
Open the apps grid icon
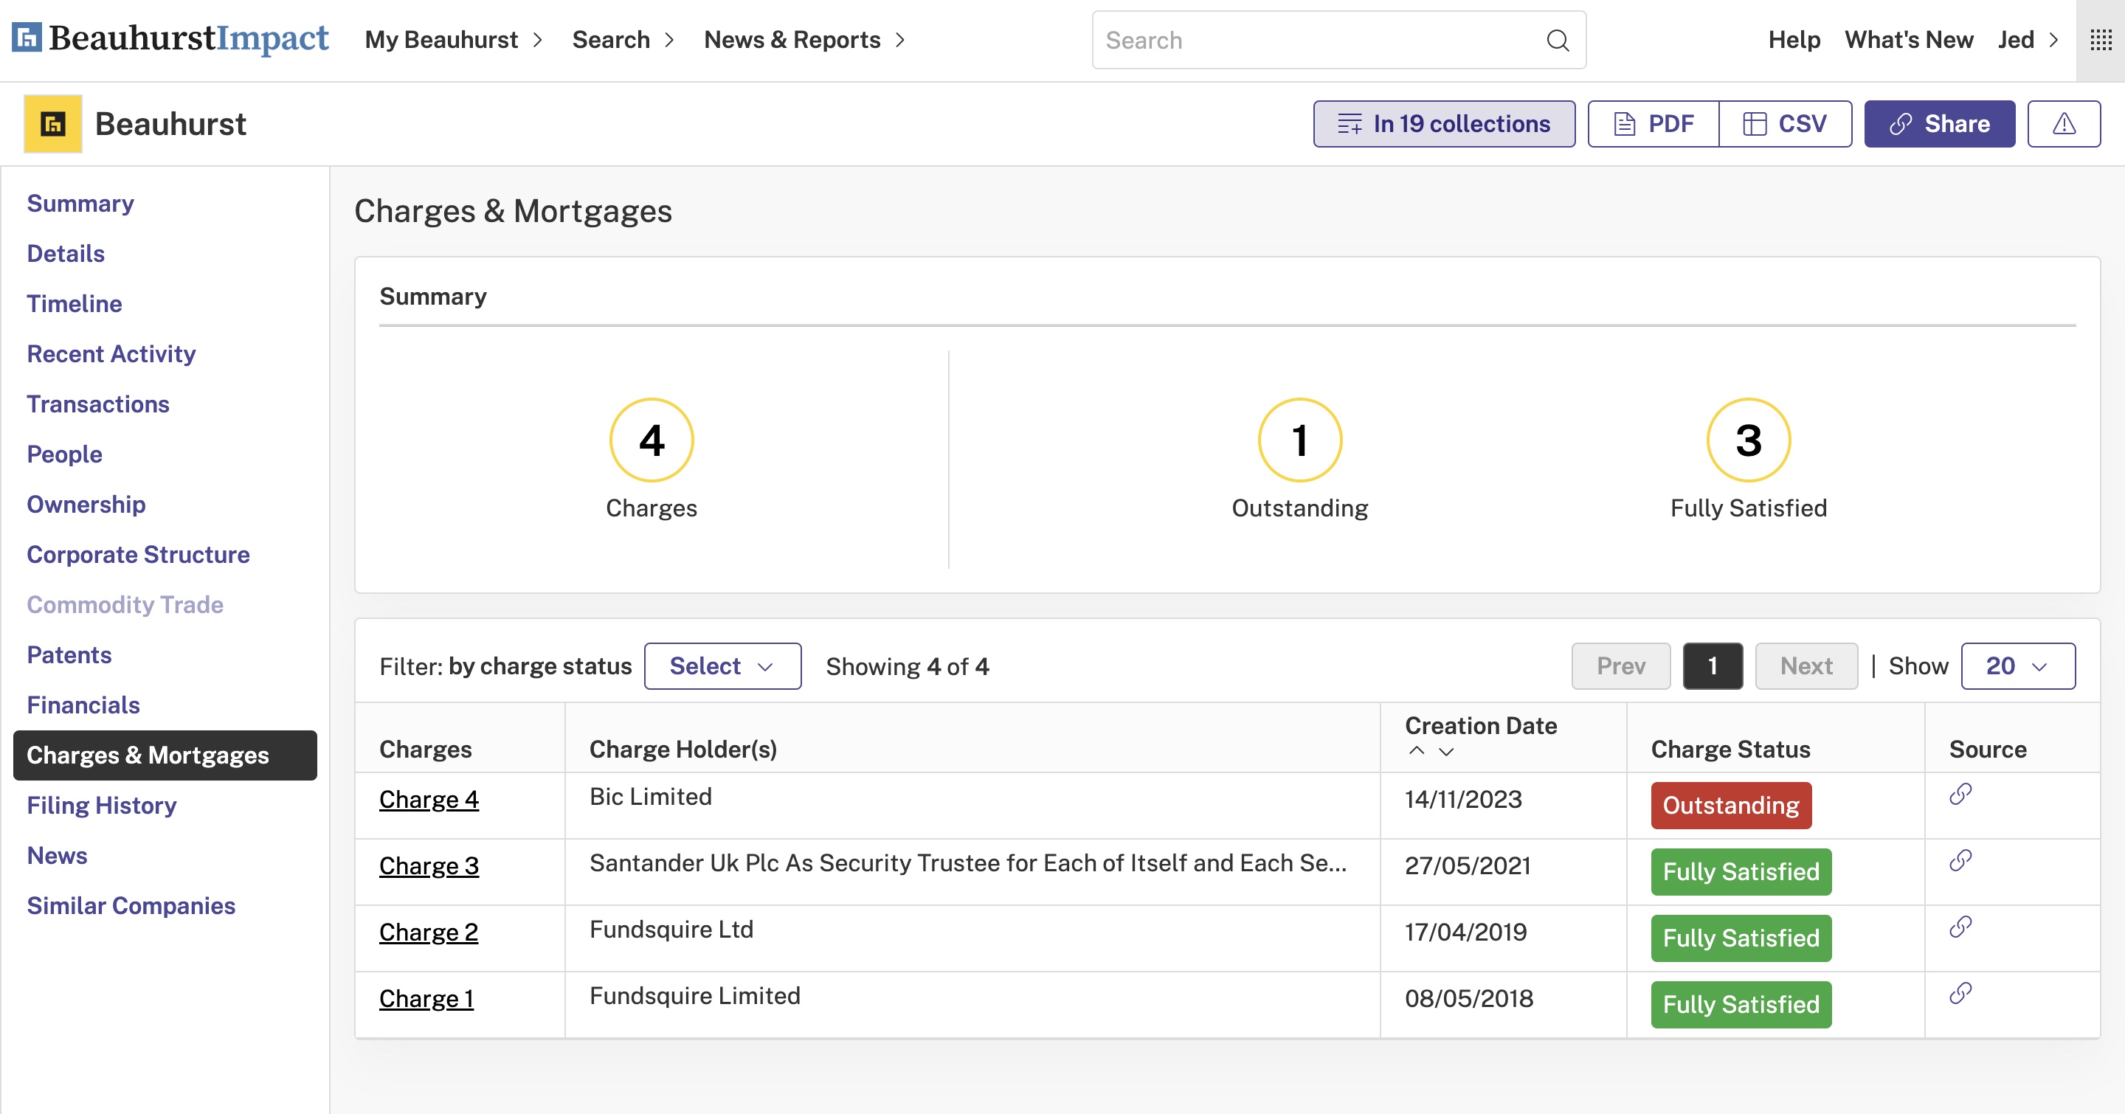click(x=2100, y=40)
